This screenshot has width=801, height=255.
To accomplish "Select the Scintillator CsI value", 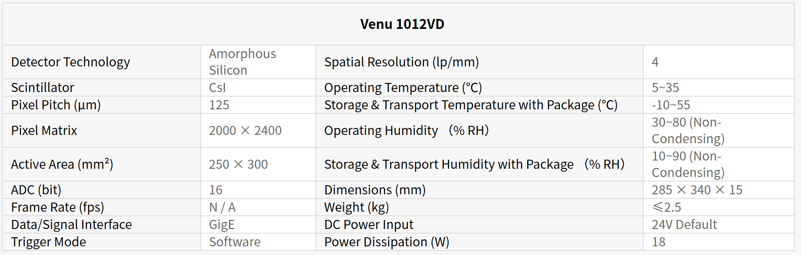I will 217,88.
